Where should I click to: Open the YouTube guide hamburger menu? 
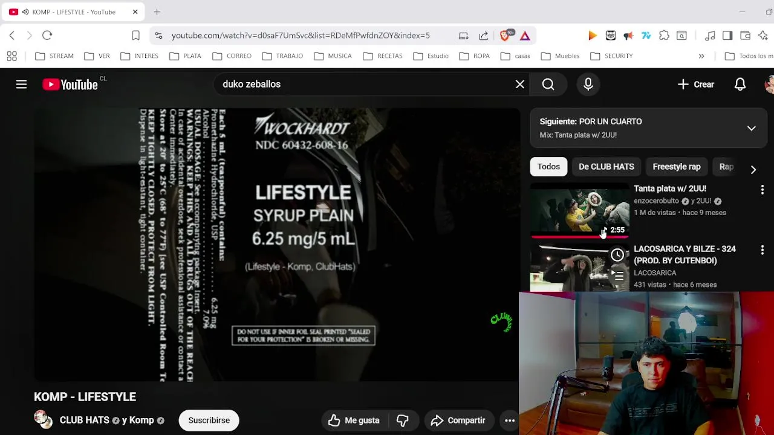[21, 85]
